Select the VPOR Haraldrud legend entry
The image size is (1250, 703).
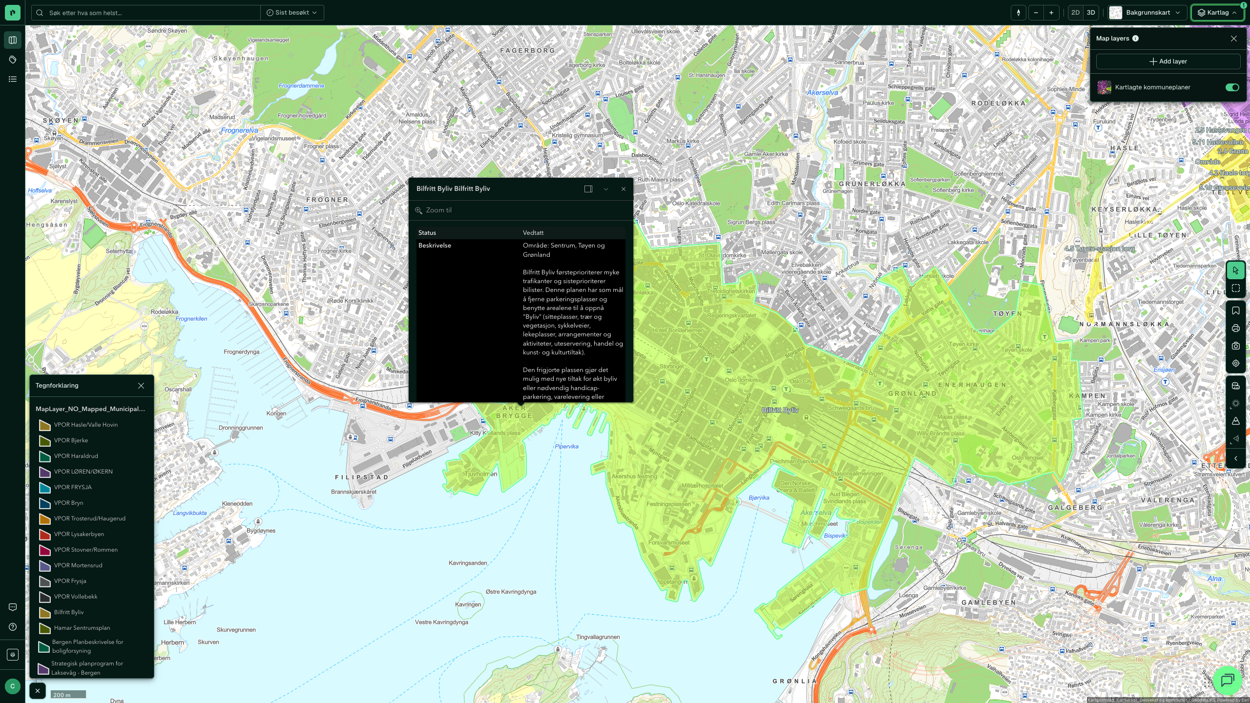[x=76, y=456]
